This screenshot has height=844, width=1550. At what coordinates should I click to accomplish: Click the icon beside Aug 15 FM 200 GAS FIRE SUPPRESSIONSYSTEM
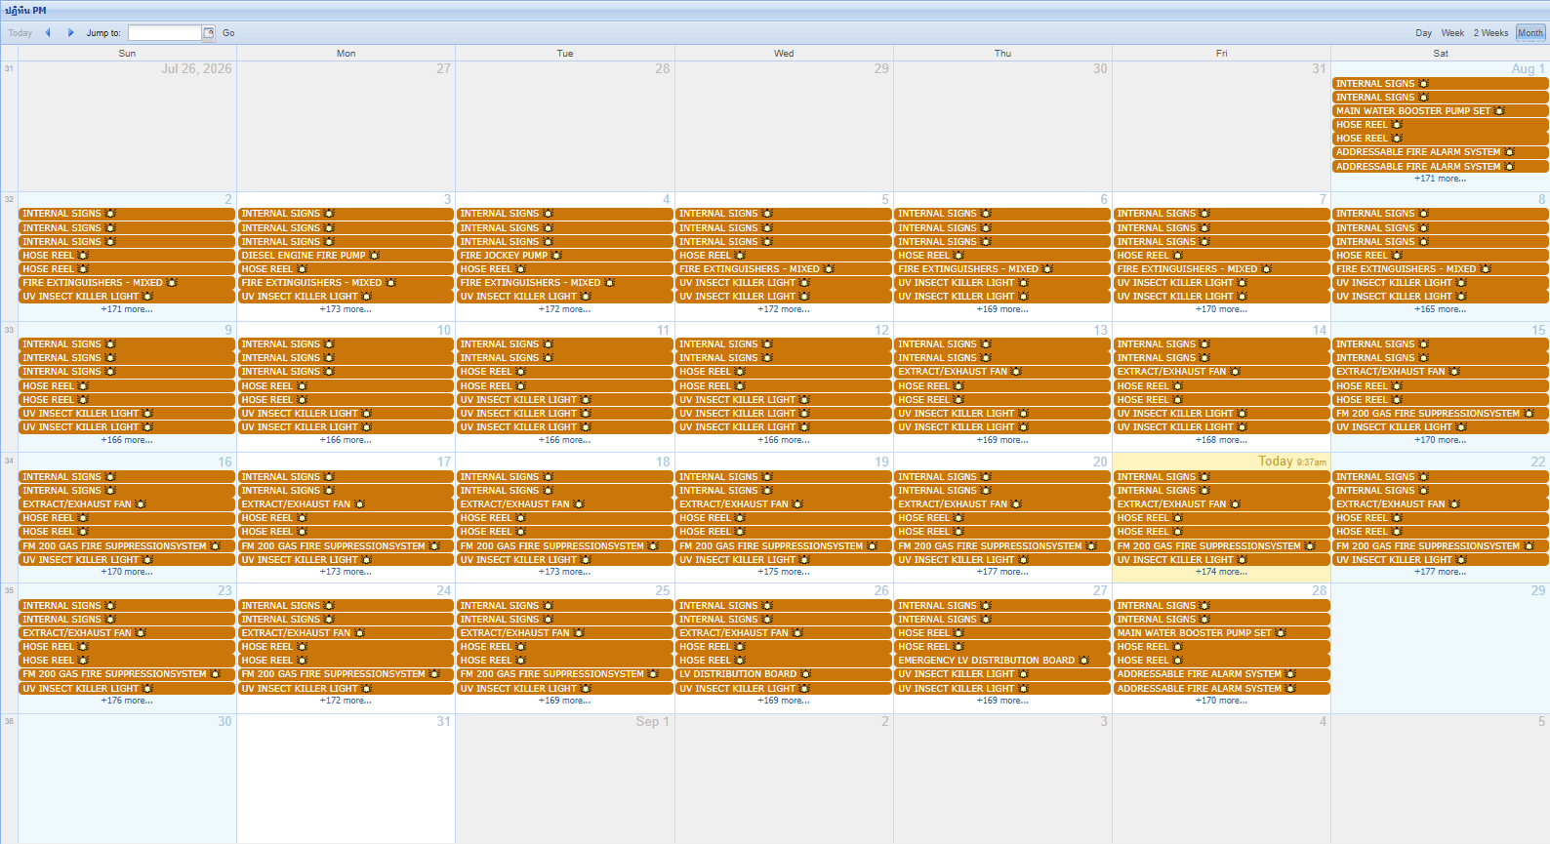click(x=1529, y=414)
